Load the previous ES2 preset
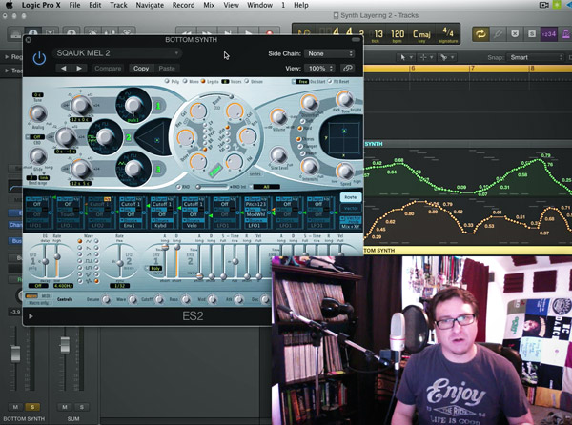The width and height of the screenshot is (572, 425). (64, 69)
